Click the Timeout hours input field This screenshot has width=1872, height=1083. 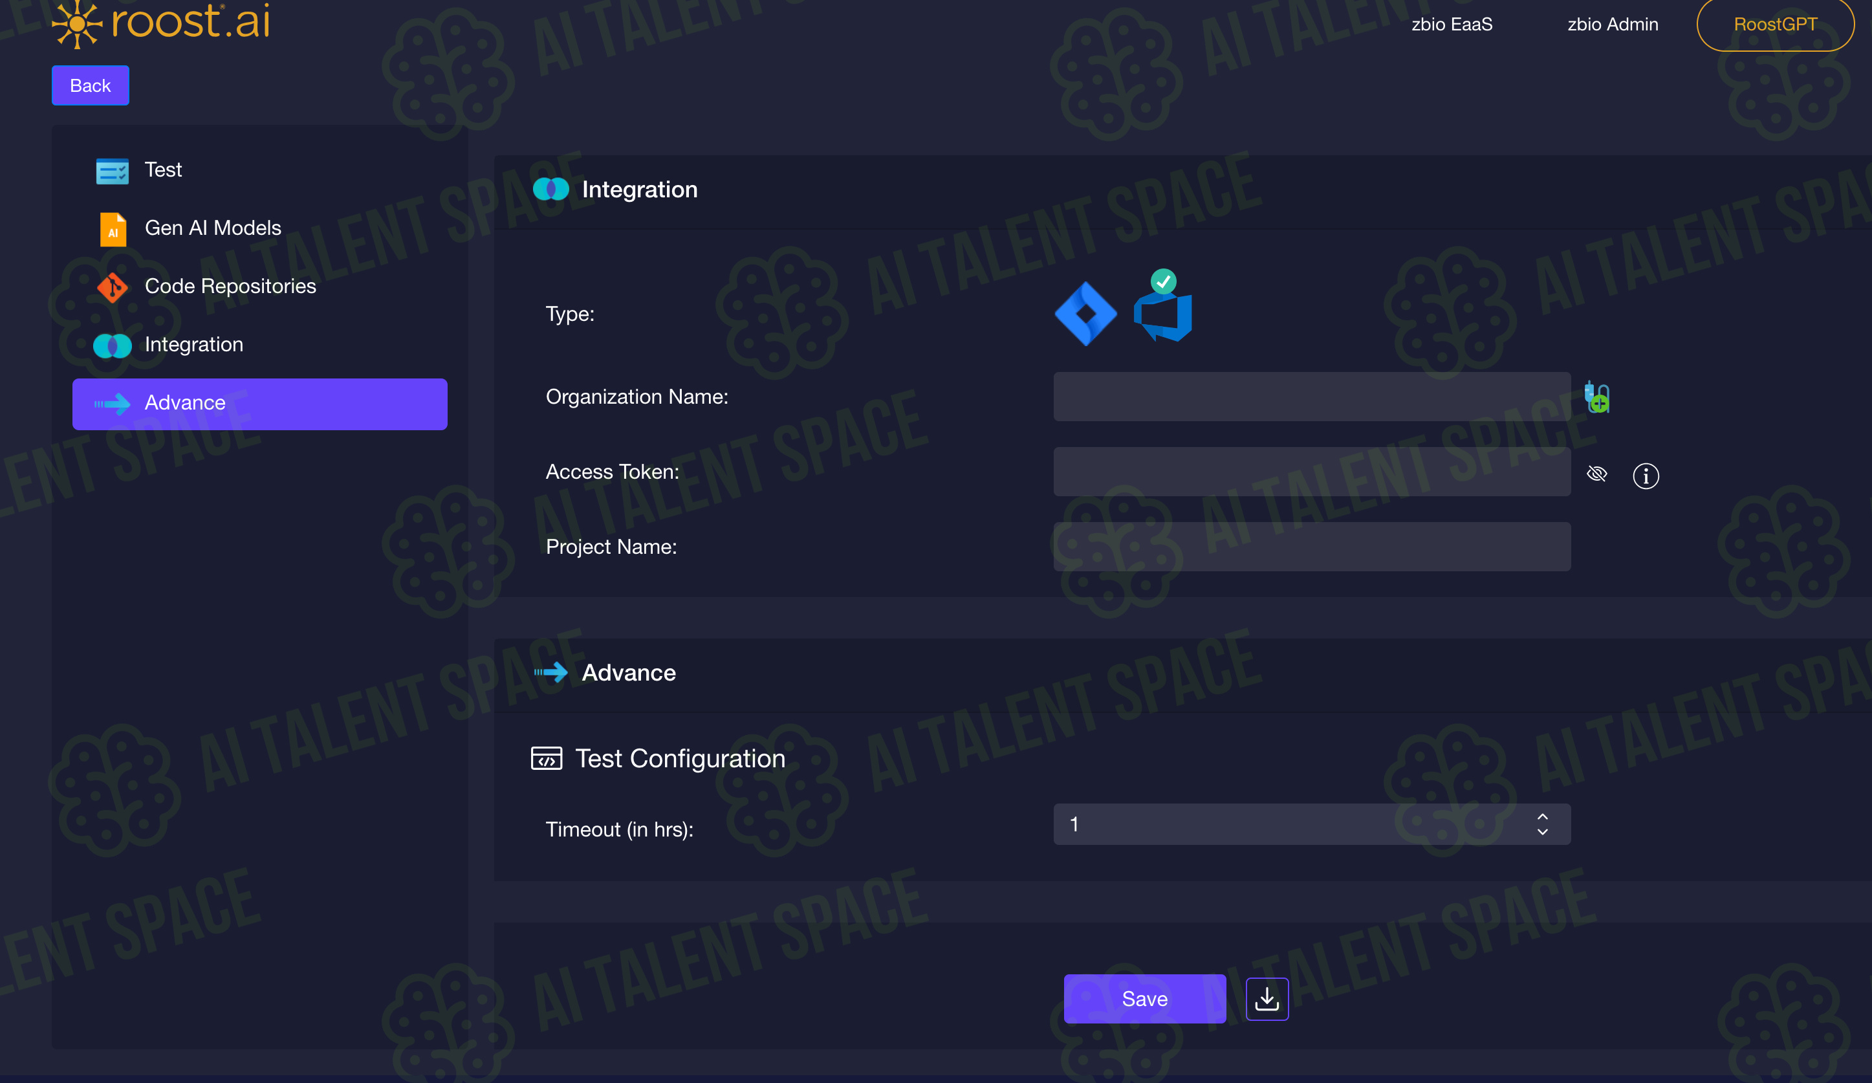[x=1311, y=824]
